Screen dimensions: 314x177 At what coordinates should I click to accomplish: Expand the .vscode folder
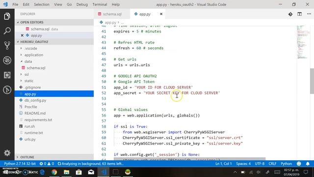pos(30,48)
